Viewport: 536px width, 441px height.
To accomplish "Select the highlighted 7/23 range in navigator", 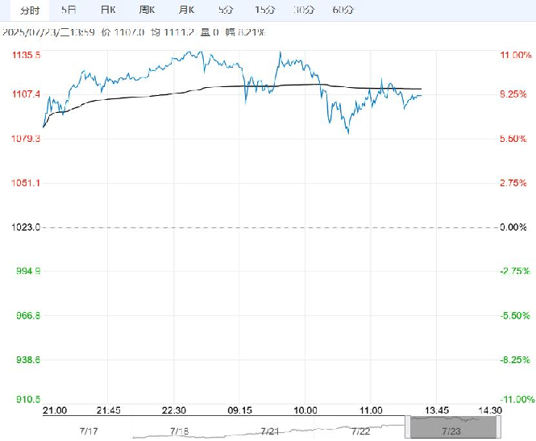I will pyautogui.click(x=453, y=426).
